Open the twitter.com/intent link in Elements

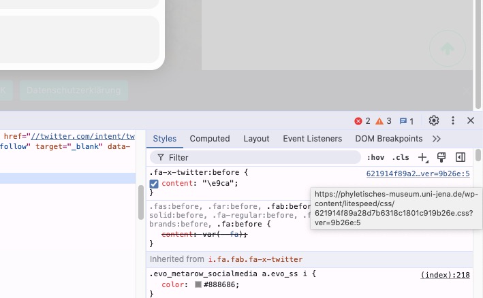(83, 136)
